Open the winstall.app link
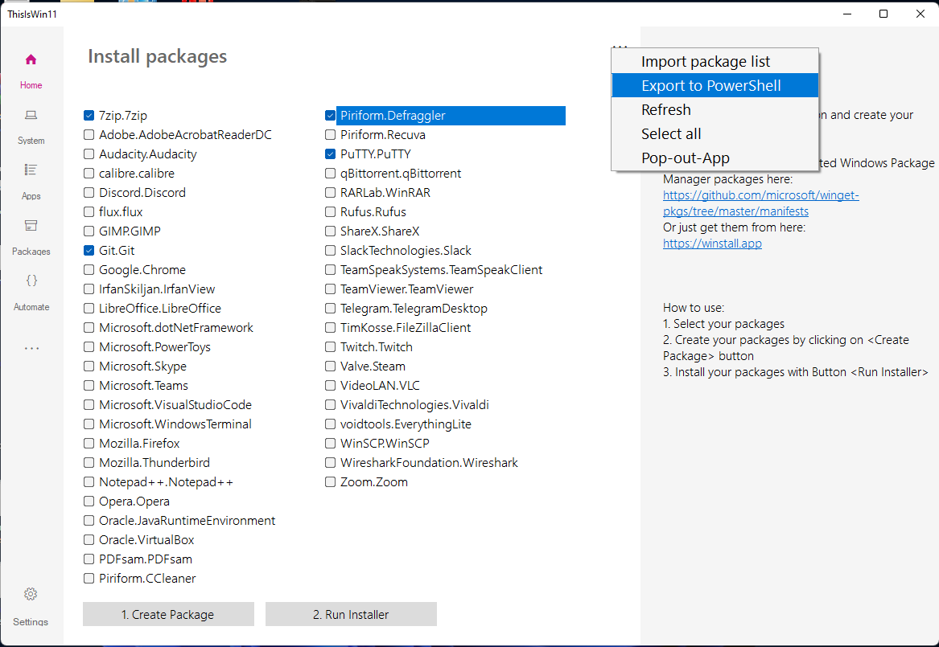This screenshot has width=939, height=647. click(712, 244)
